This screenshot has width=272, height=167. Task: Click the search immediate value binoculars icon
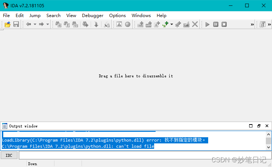[x=58, y=24]
